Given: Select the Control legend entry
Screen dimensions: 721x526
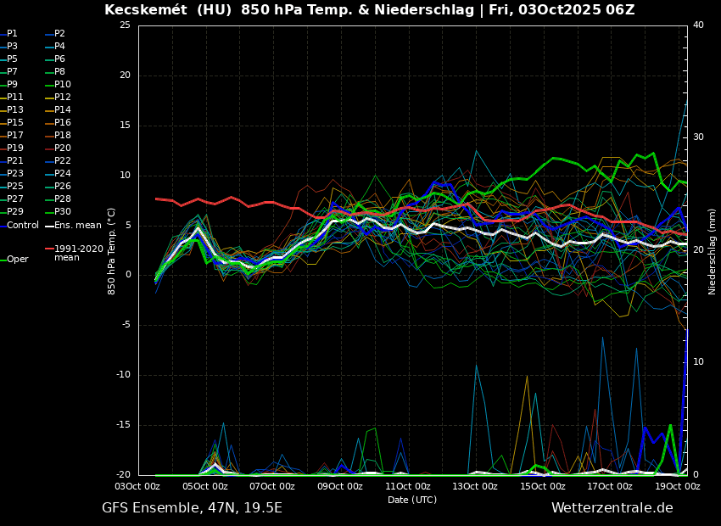Looking at the screenshot, I should pos(23,225).
